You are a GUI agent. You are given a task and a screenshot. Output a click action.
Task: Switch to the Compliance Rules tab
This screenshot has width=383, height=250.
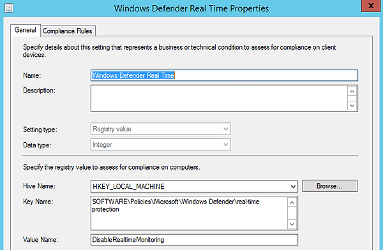point(68,31)
